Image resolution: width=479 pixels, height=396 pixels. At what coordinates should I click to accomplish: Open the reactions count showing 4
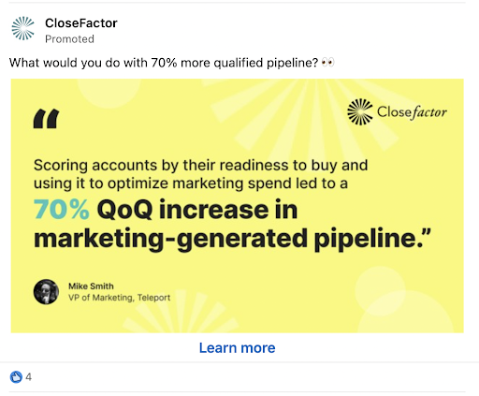pyautogui.click(x=29, y=377)
